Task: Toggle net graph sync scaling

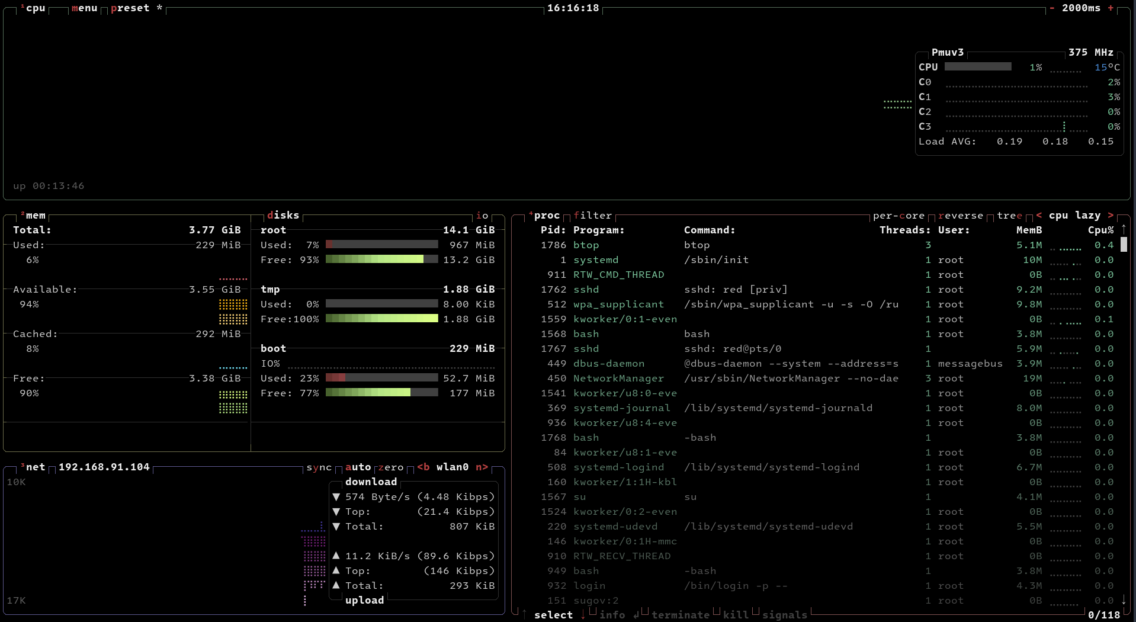Action: tap(319, 467)
